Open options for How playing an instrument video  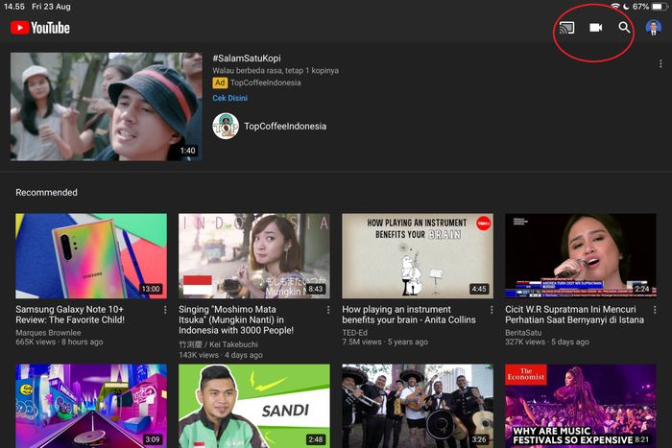(492, 310)
